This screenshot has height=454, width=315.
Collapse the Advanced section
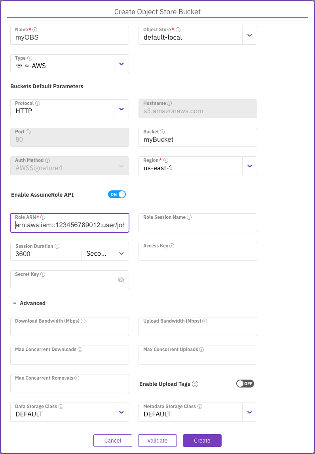pos(15,303)
